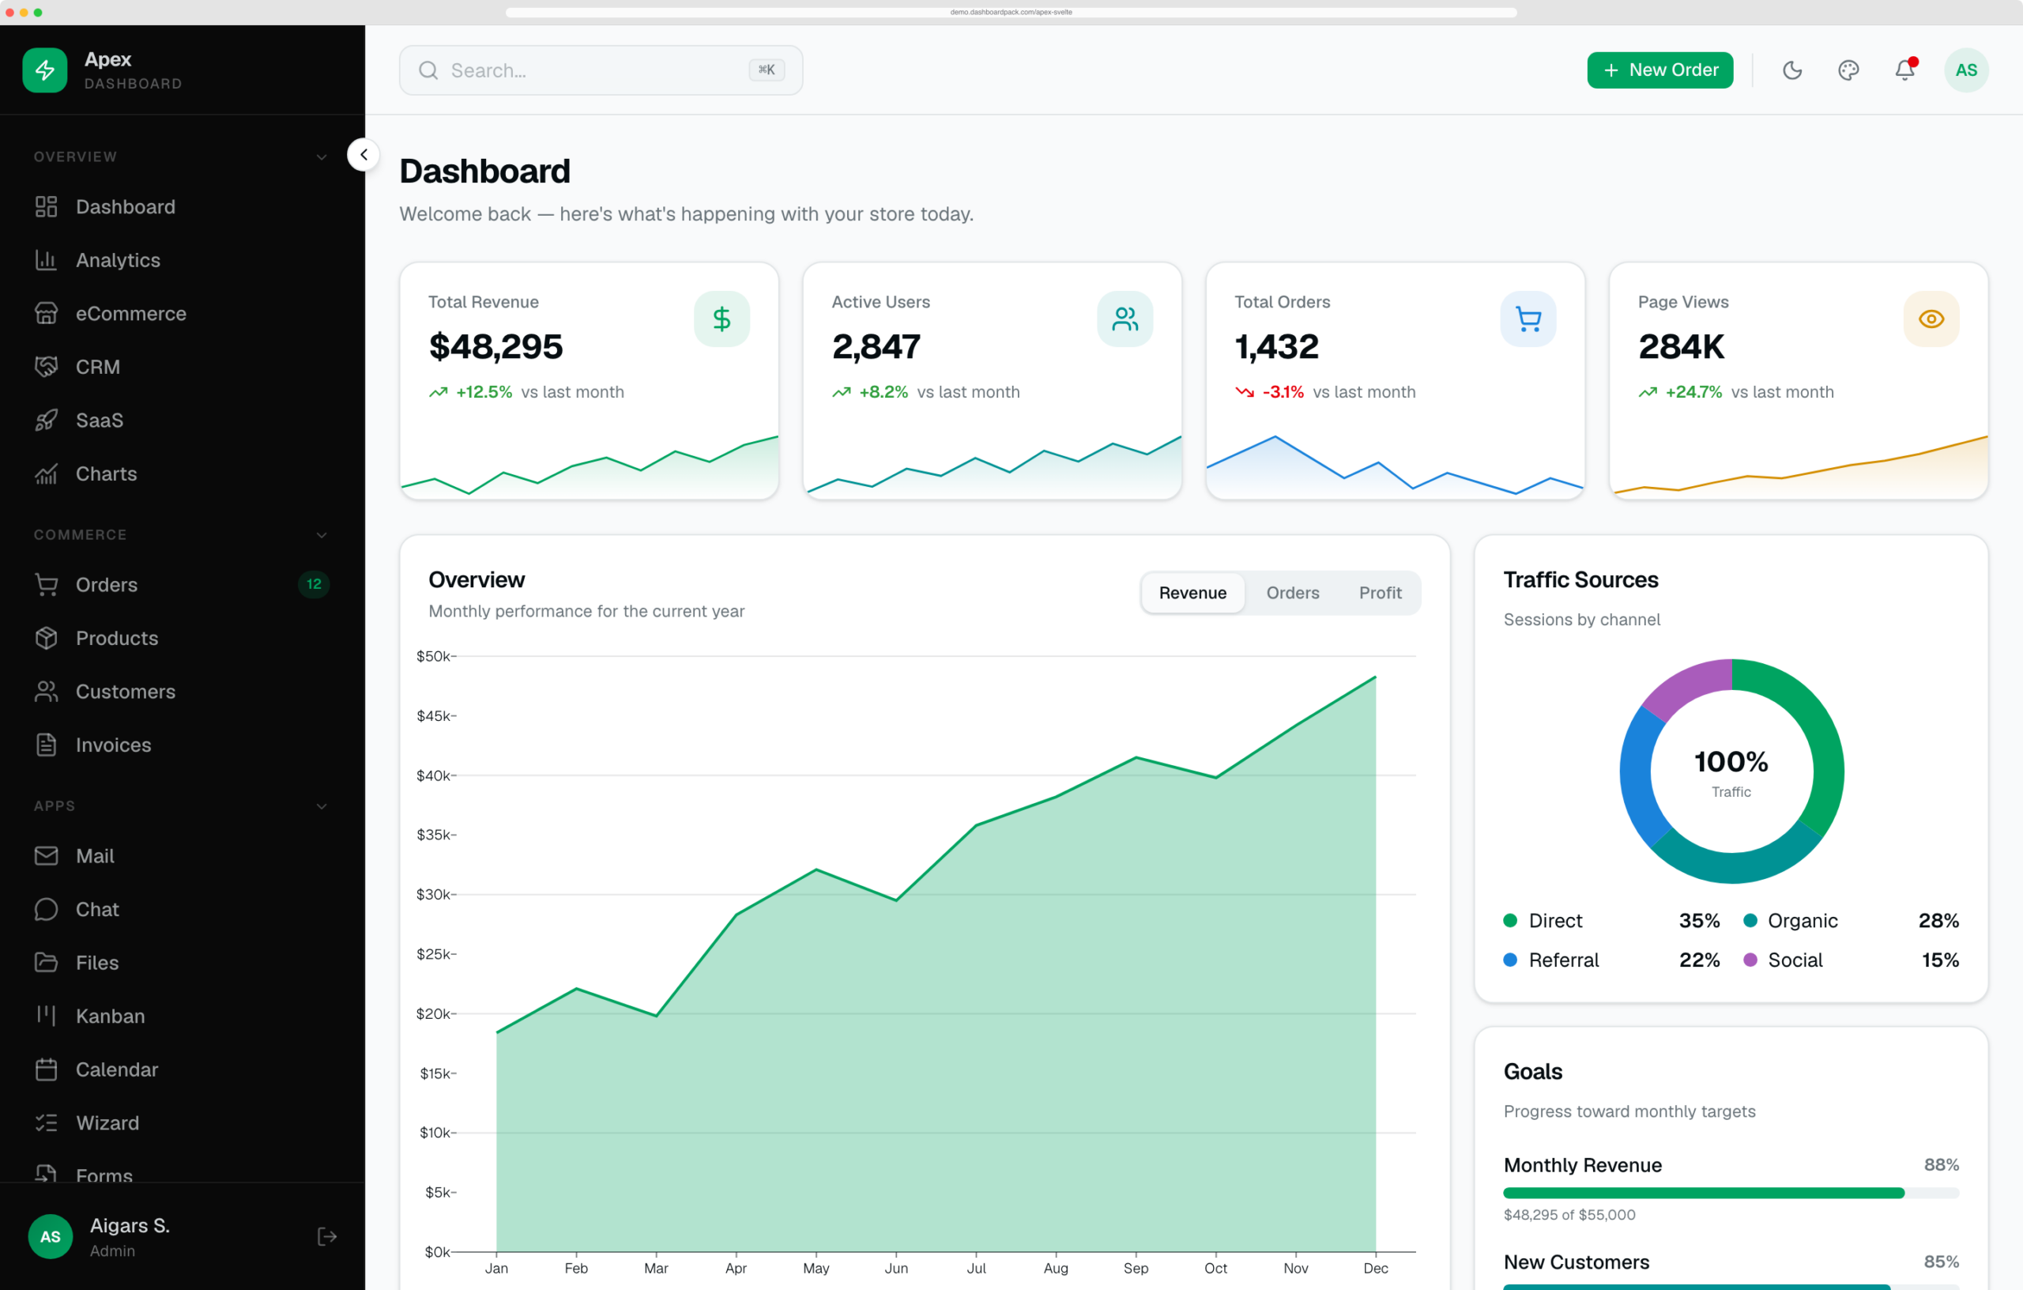
Task: Open Kanban via its board icon
Action: 46,1016
